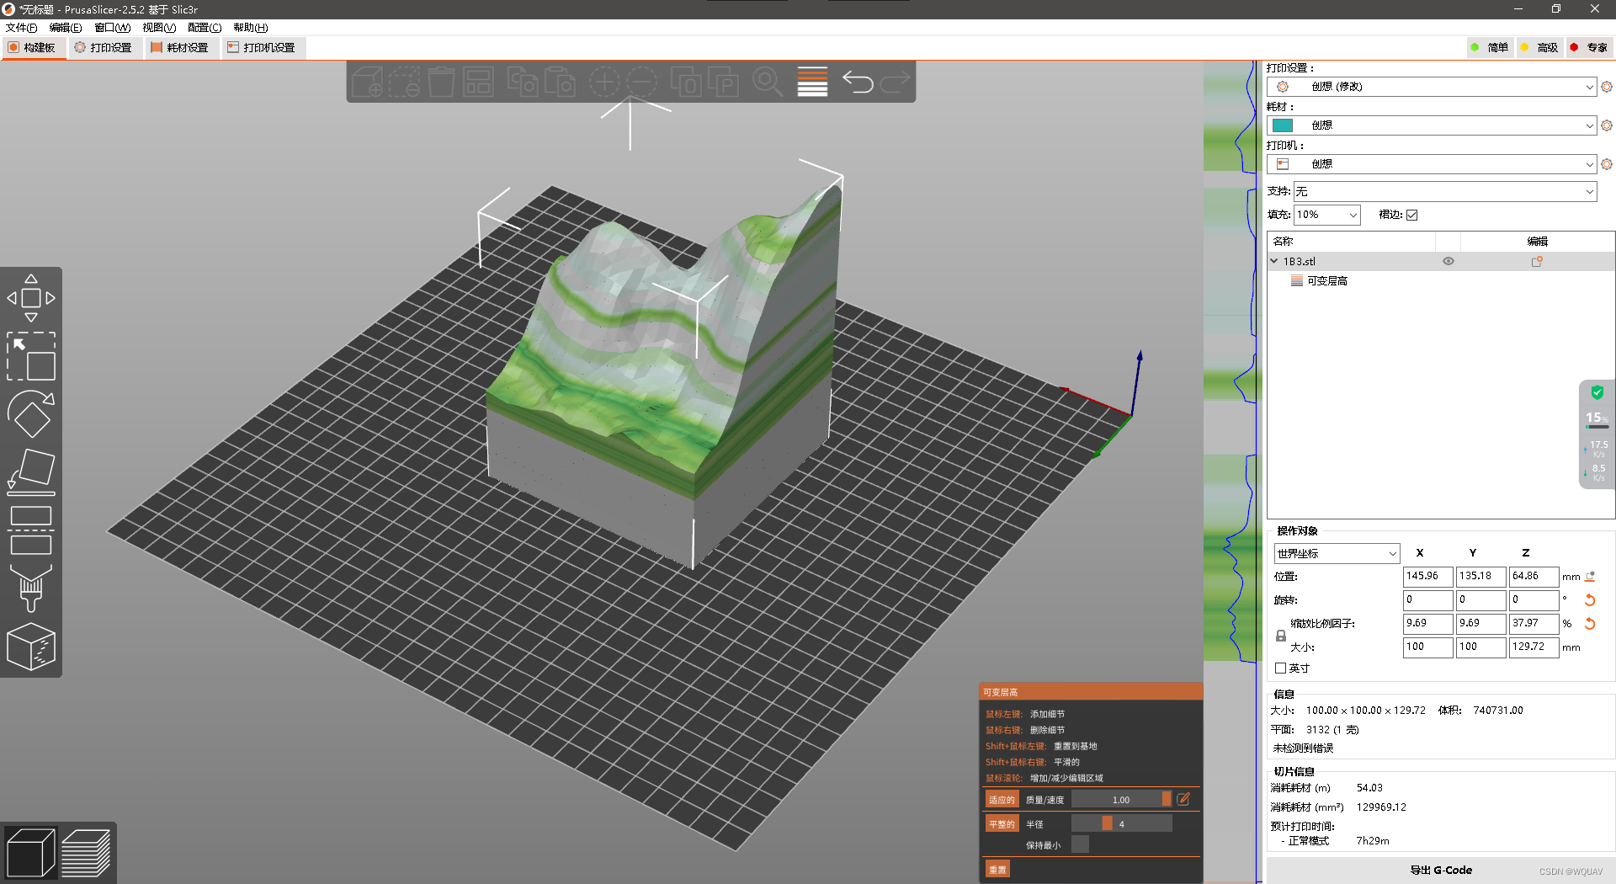Click the Split to parts icon

click(x=723, y=82)
